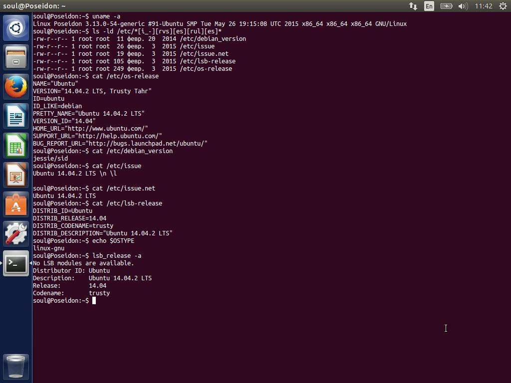Open the session power gear menu
Image resolution: width=511 pixels, height=383 pixels.
(503, 6)
